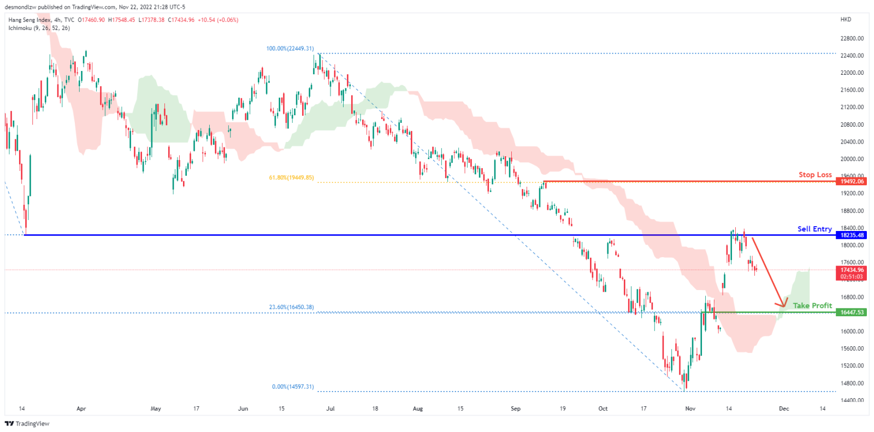The image size is (874, 432).
Task: Click the HKD currency label
Action: 846,19
